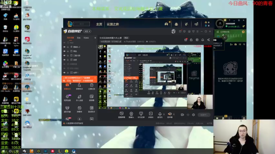Open League client settings gear at bottom right

244,118
